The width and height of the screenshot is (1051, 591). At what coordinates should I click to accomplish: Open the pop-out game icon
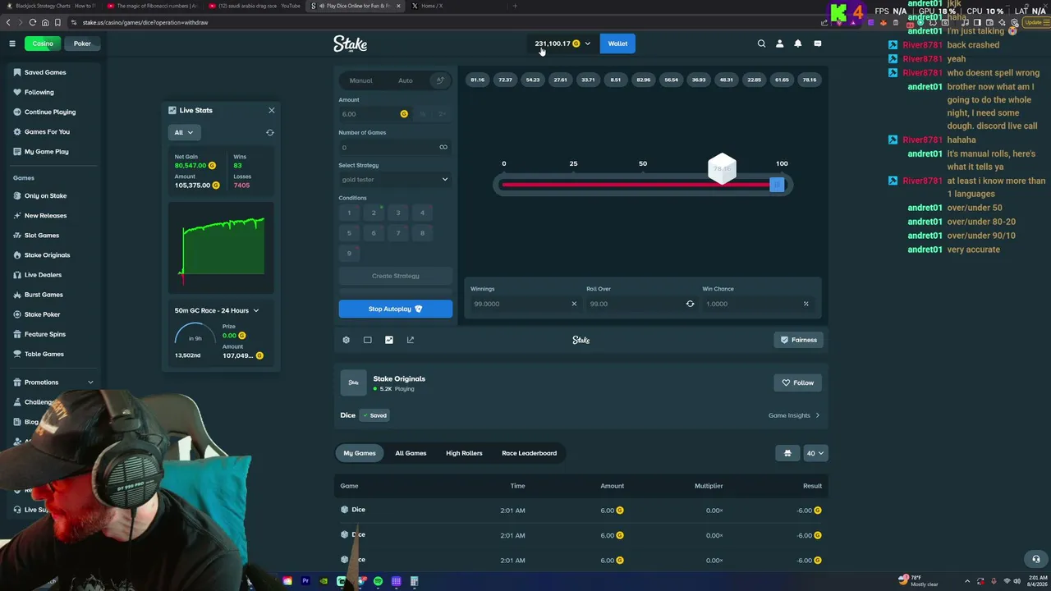(x=411, y=340)
